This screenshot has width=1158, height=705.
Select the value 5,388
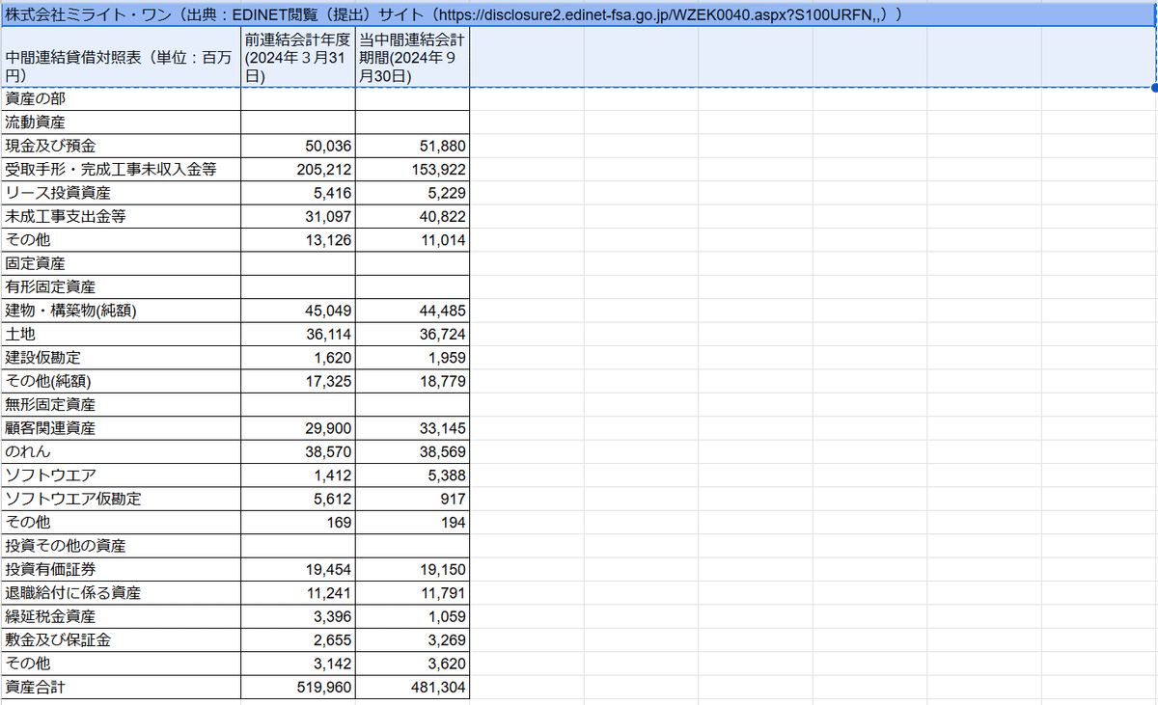coord(412,475)
